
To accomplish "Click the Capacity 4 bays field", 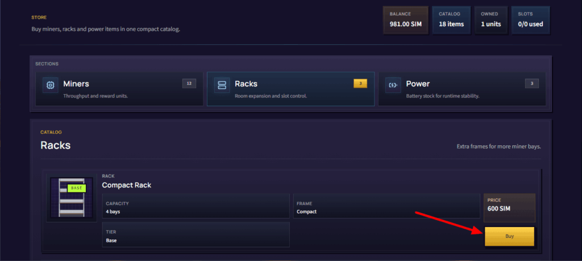I will pyautogui.click(x=196, y=206).
